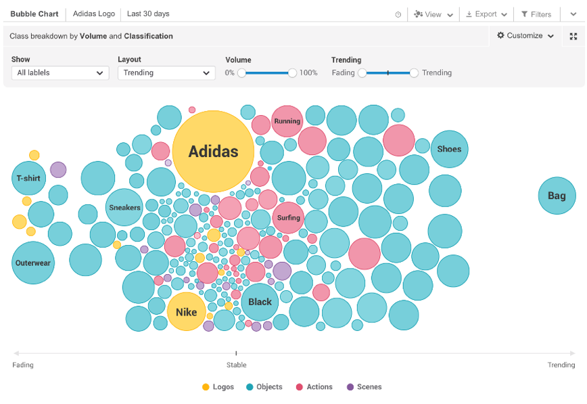This screenshot has height=404, width=587.
Task: Click the help question mark icon
Action: [x=398, y=14]
